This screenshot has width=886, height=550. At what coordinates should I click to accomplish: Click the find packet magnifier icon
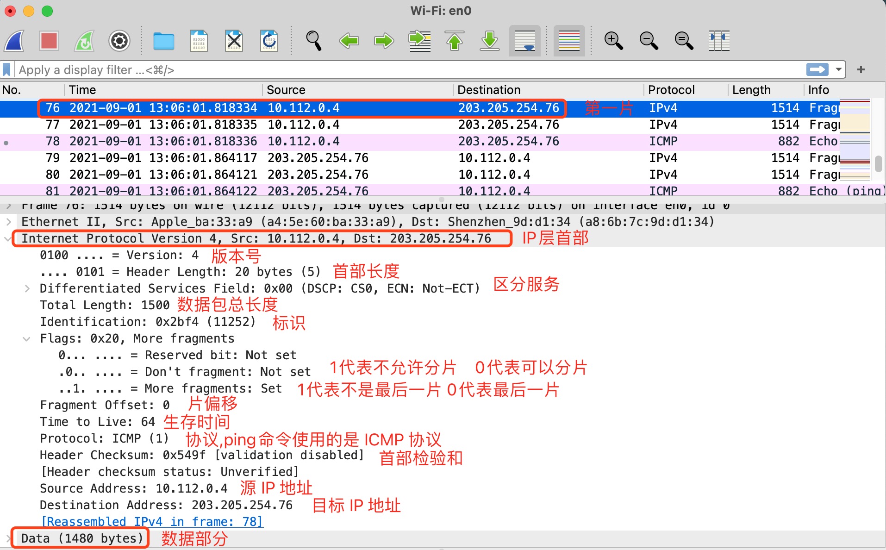point(313,41)
